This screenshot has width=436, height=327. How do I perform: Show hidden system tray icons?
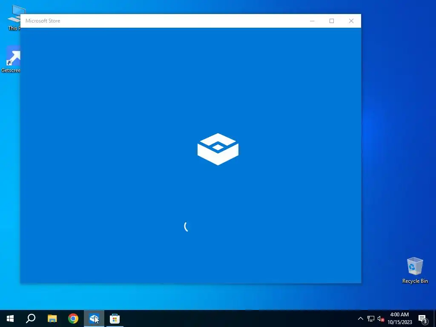360,318
